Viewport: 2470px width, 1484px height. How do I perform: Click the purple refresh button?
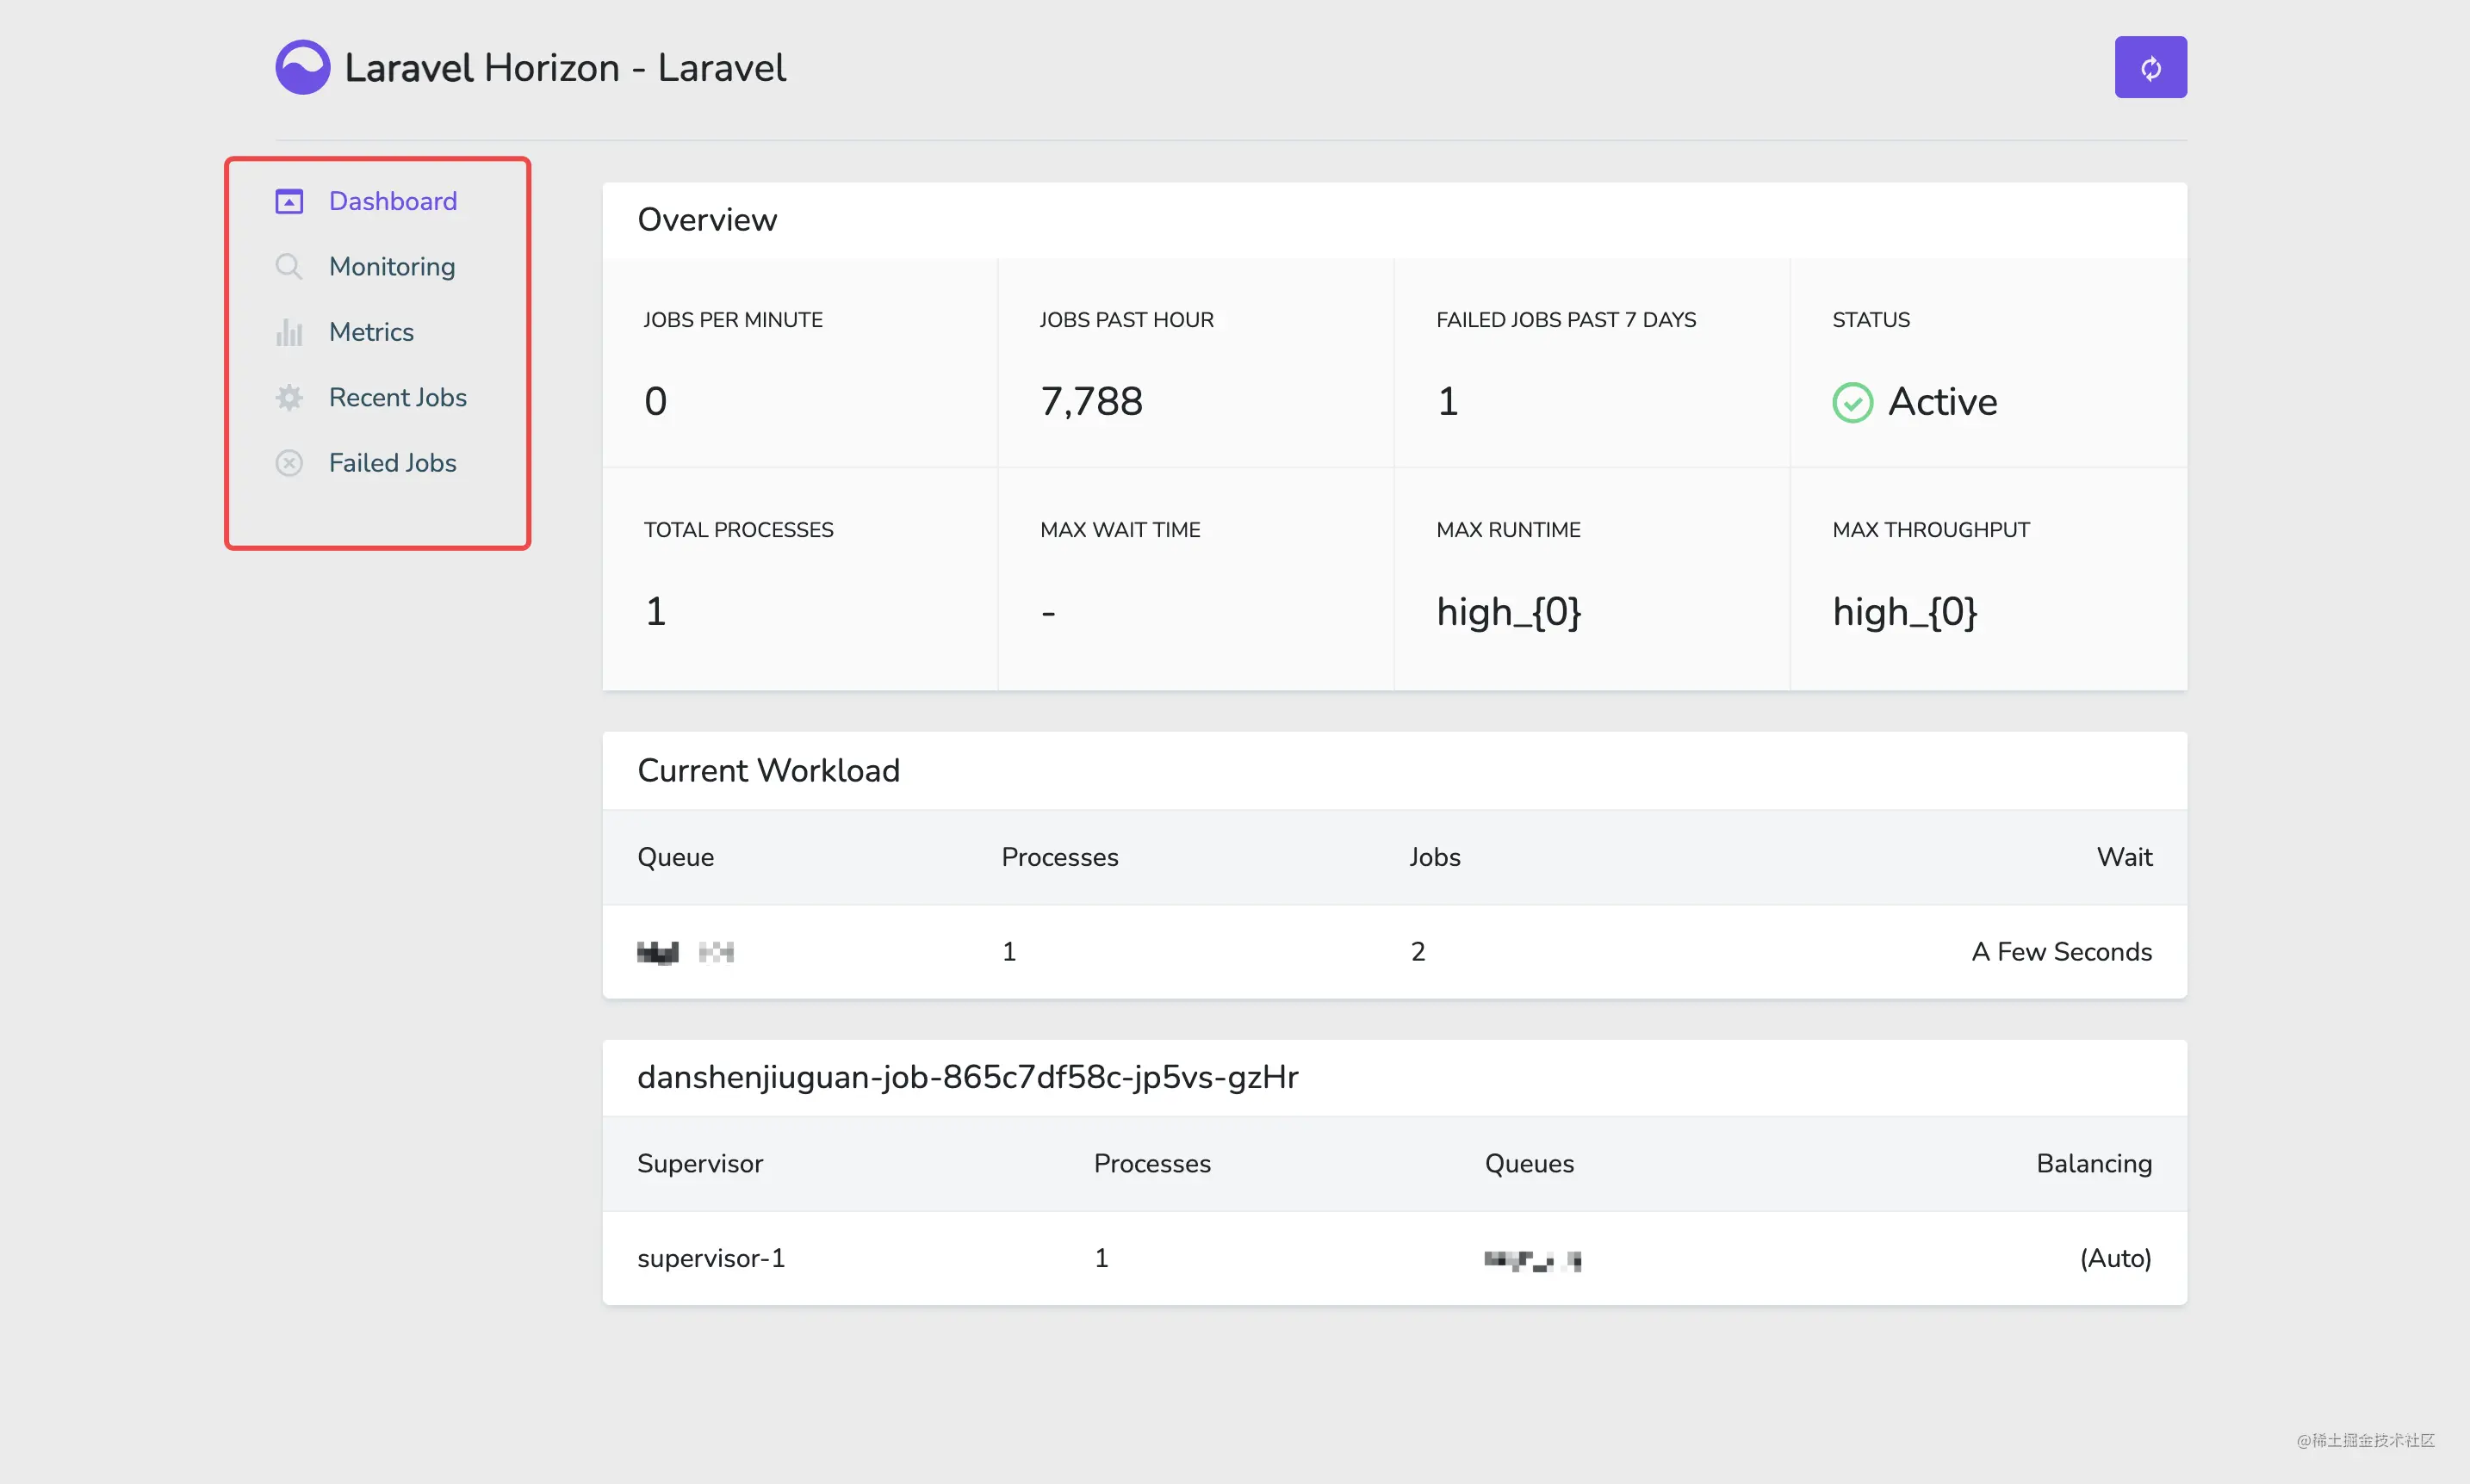pos(2150,67)
